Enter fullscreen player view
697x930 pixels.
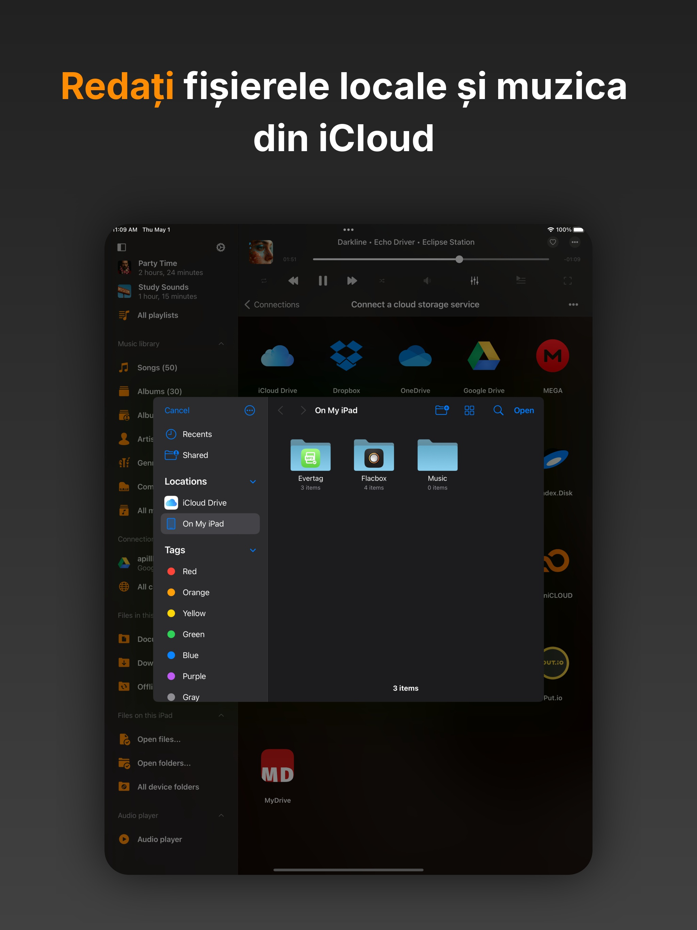[568, 281]
